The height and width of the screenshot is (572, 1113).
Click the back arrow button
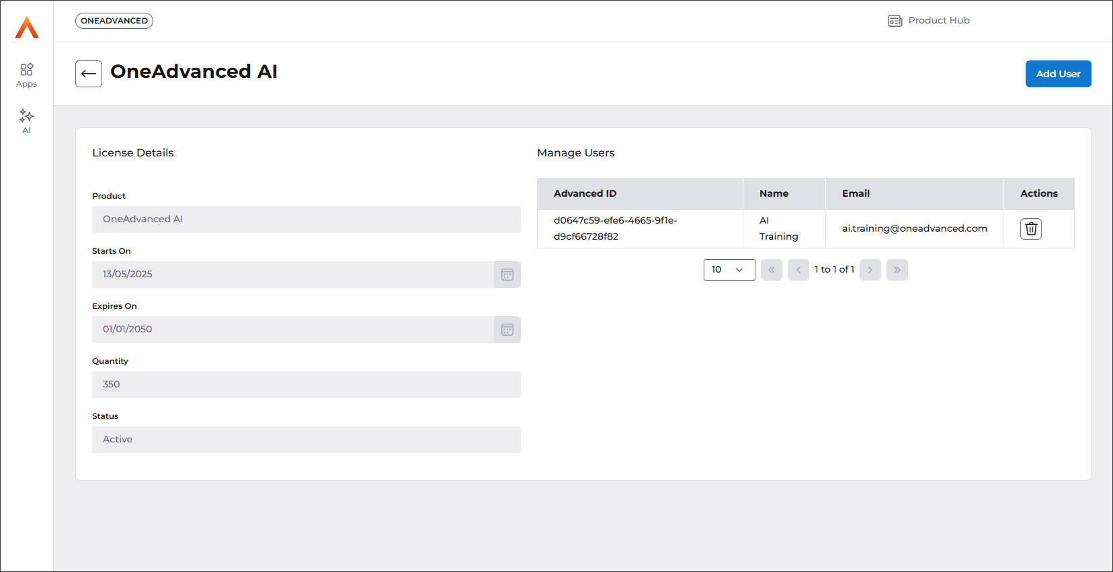[x=89, y=74]
